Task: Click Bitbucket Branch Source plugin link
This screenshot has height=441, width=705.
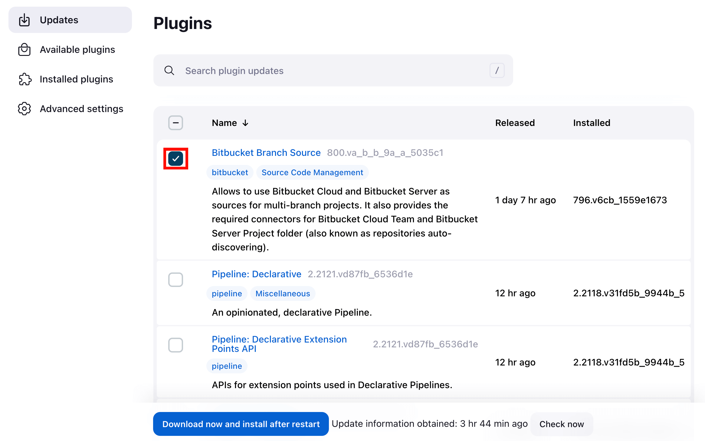Action: coord(266,153)
